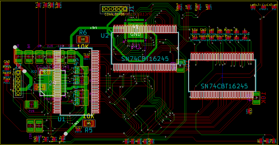
Task: Select the R6 resistor footprint pad
Action: point(83,40)
